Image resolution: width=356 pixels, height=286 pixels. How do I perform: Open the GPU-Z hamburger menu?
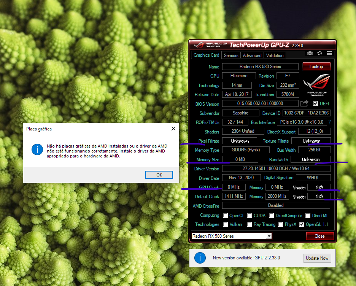[329, 53]
